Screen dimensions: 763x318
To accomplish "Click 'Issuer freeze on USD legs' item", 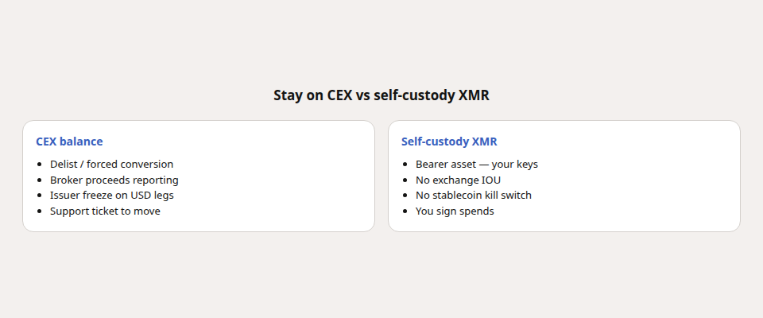I will point(112,196).
